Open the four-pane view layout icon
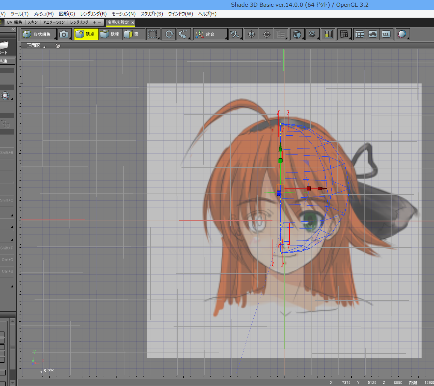This screenshot has width=434, height=386. 328,35
